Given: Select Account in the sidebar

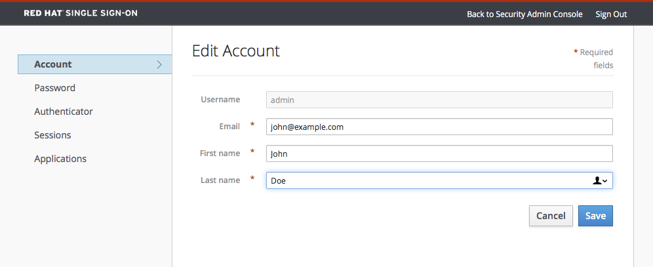Looking at the screenshot, I should [x=53, y=64].
